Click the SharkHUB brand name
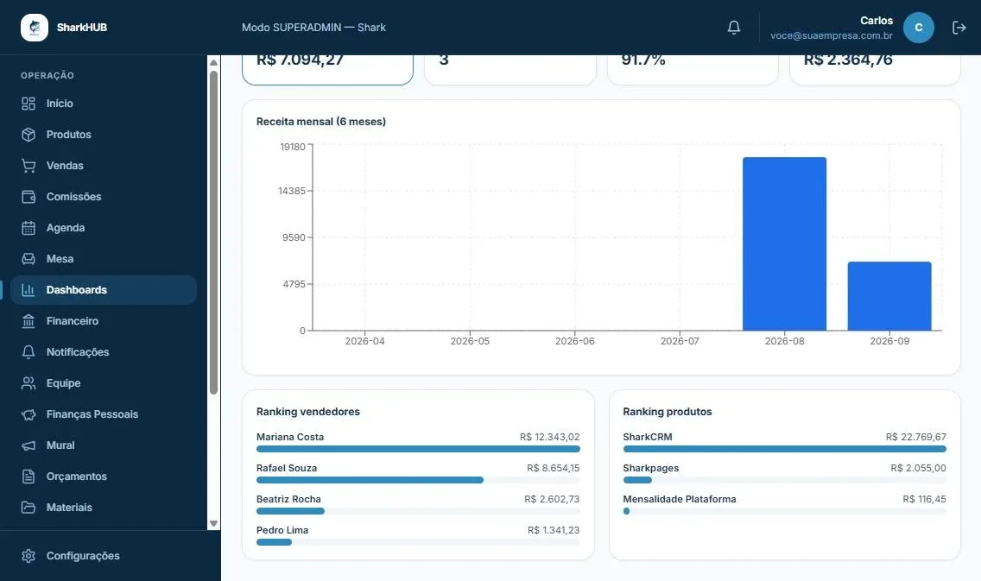 click(x=82, y=28)
